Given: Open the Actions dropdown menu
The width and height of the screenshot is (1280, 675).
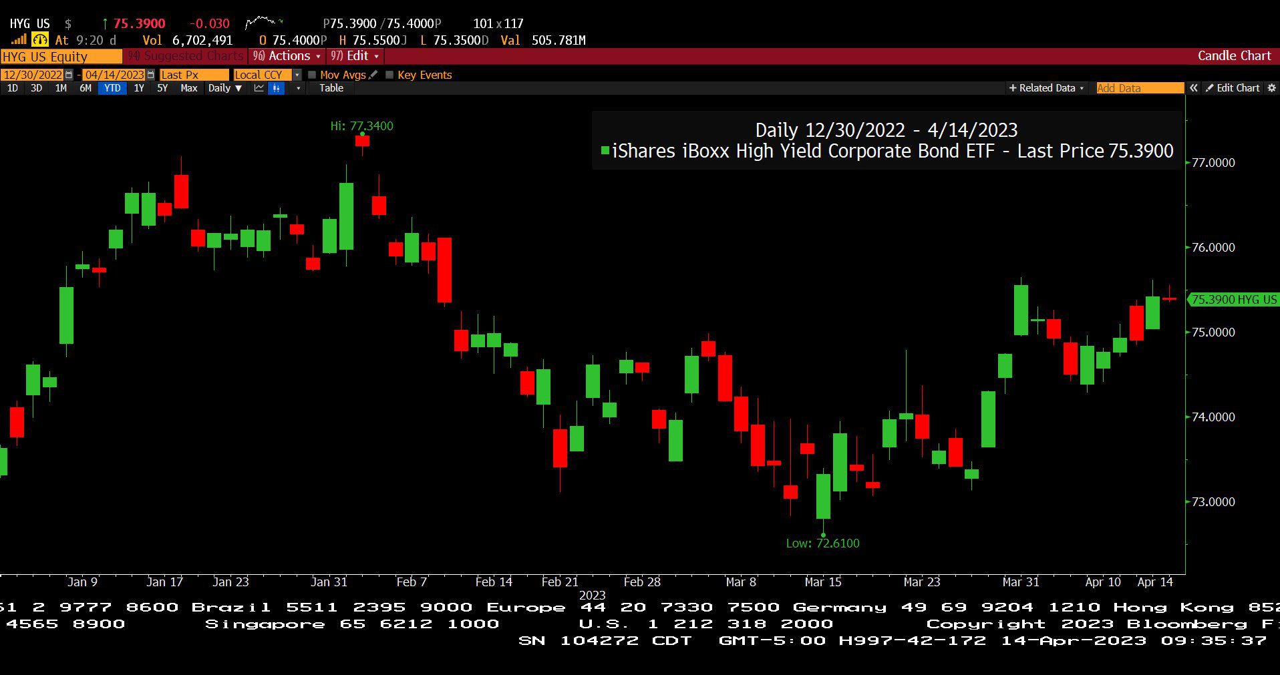Looking at the screenshot, I should (x=287, y=56).
